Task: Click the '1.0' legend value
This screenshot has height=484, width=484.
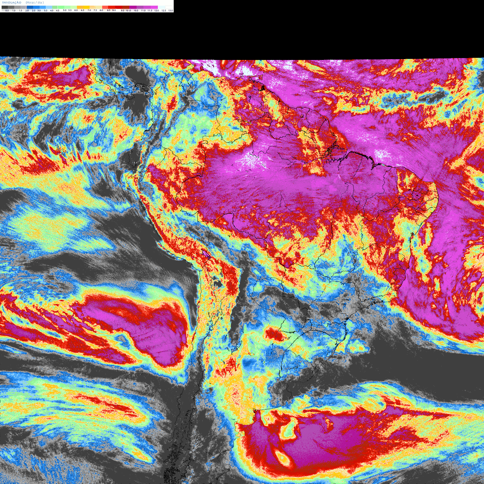Action: [x=14, y=10]
